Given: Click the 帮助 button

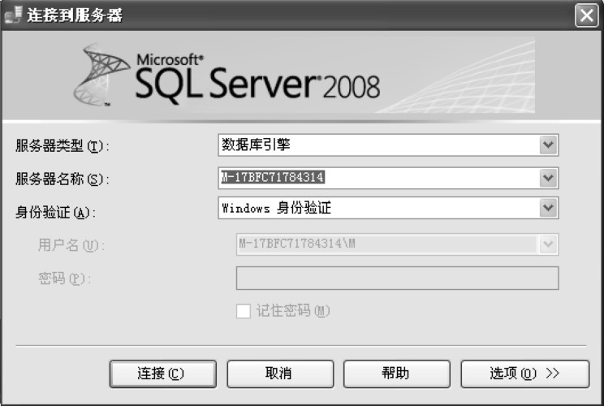Looking at the screenshot, I should pyautogui.click(x=397, y=374).
